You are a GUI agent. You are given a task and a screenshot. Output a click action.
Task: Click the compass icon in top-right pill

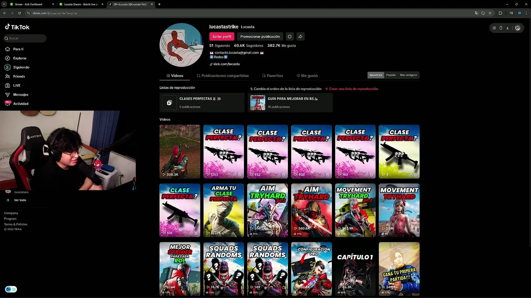tap(494, 28)
